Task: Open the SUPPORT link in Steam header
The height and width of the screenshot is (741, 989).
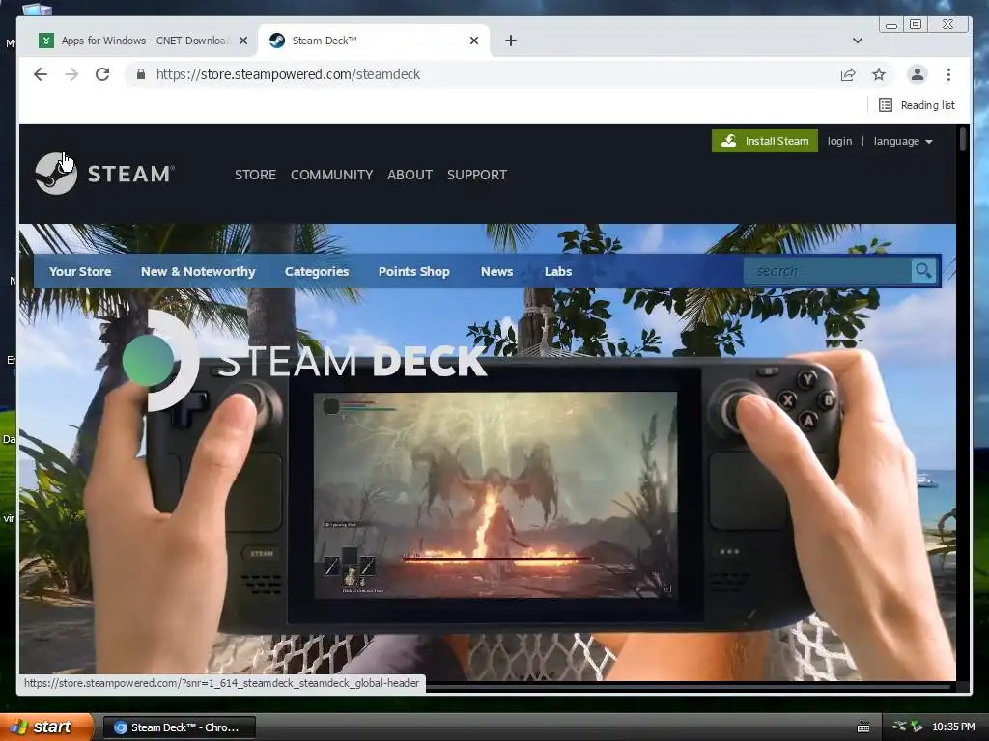Action: click(477, 175)
